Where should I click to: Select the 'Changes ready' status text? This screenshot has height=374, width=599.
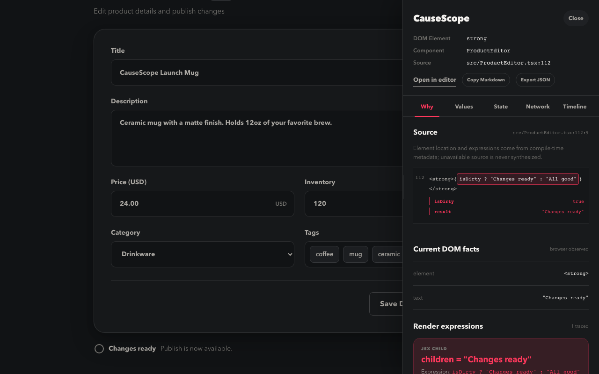click(x=132, y=348)
